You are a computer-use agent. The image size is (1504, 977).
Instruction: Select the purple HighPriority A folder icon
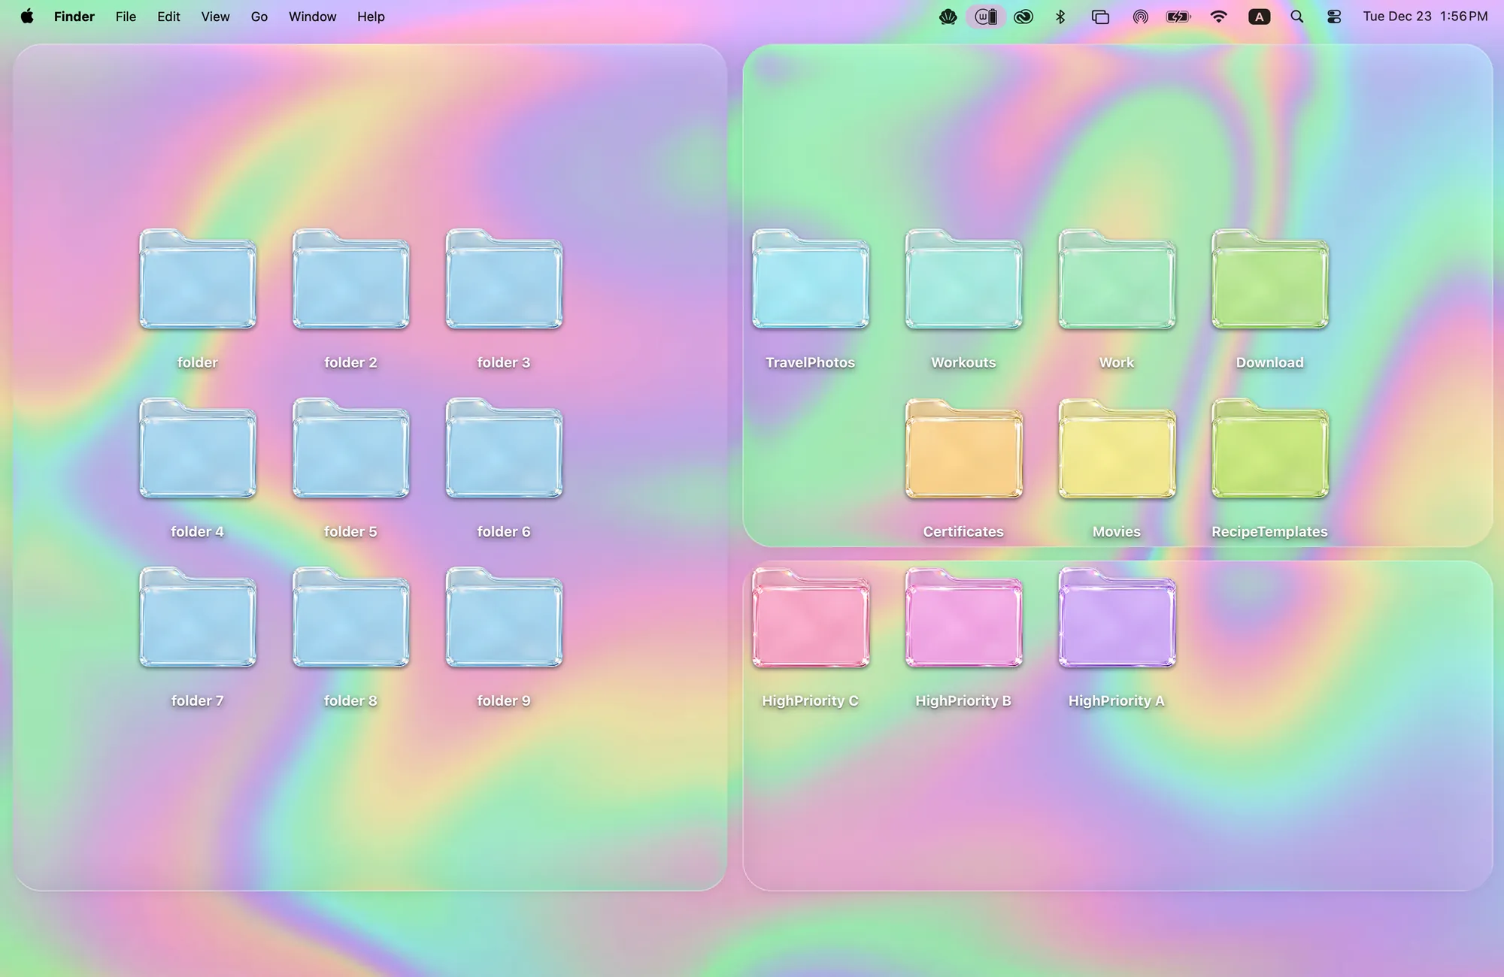coord(1117,617)
